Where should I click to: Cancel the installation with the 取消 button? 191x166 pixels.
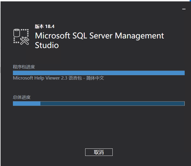[99, 152]
